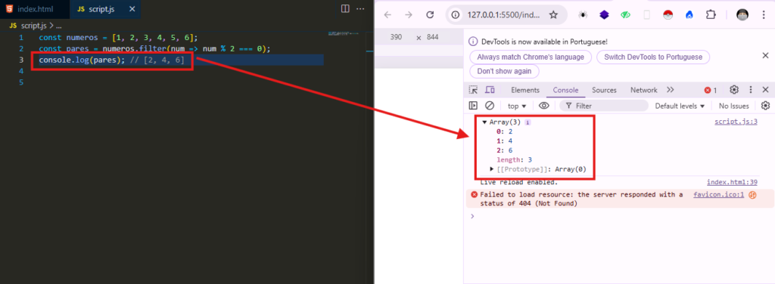Screen dimensions: 775x284
Task: Bookmark this page with the star icon
Action: 553,15
